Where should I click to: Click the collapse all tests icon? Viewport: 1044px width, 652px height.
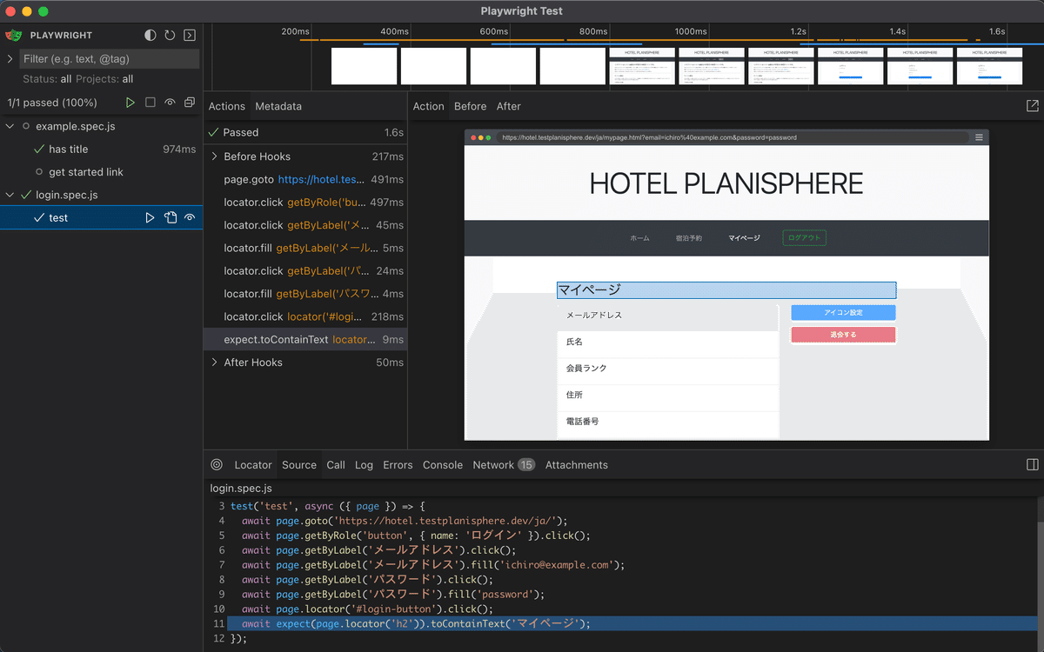pos(190,103)
